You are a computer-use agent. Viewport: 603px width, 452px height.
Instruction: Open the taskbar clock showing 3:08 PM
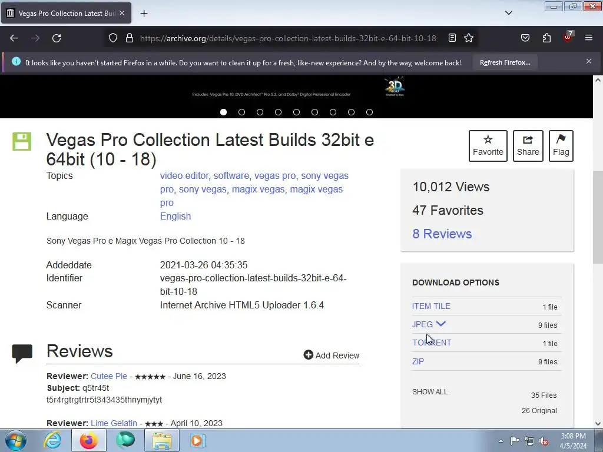573,441
